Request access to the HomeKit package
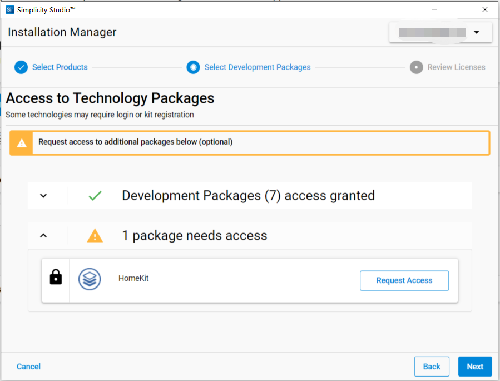 click(x=404, y=280)
